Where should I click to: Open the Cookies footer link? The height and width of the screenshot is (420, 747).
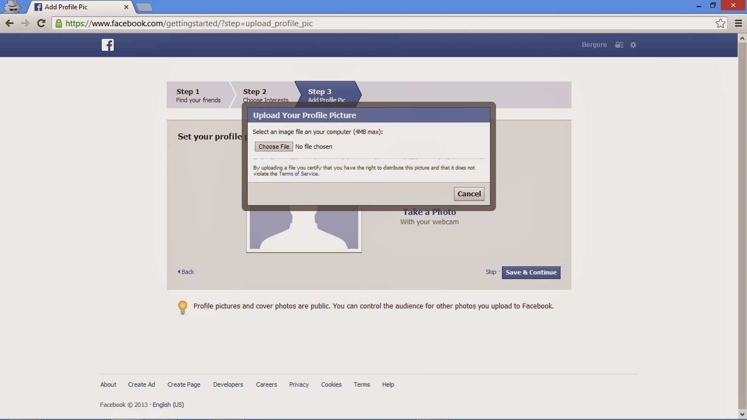click(x=331, y=384)
